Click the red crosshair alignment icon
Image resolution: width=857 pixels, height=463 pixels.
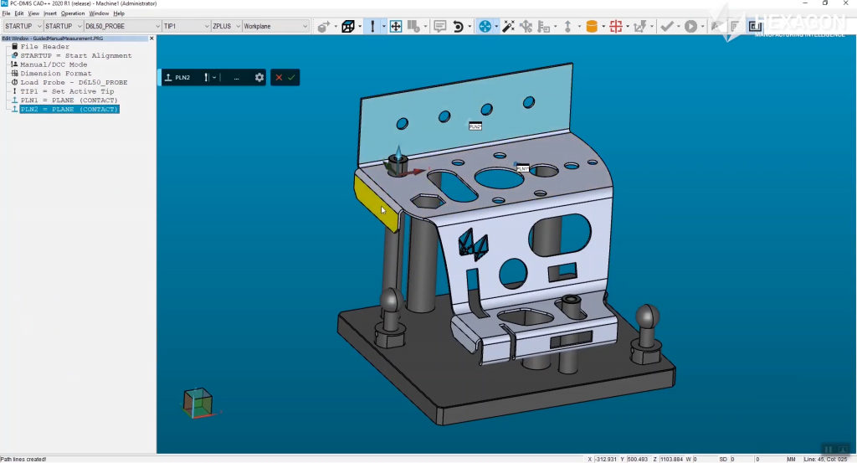click(616, 27)
